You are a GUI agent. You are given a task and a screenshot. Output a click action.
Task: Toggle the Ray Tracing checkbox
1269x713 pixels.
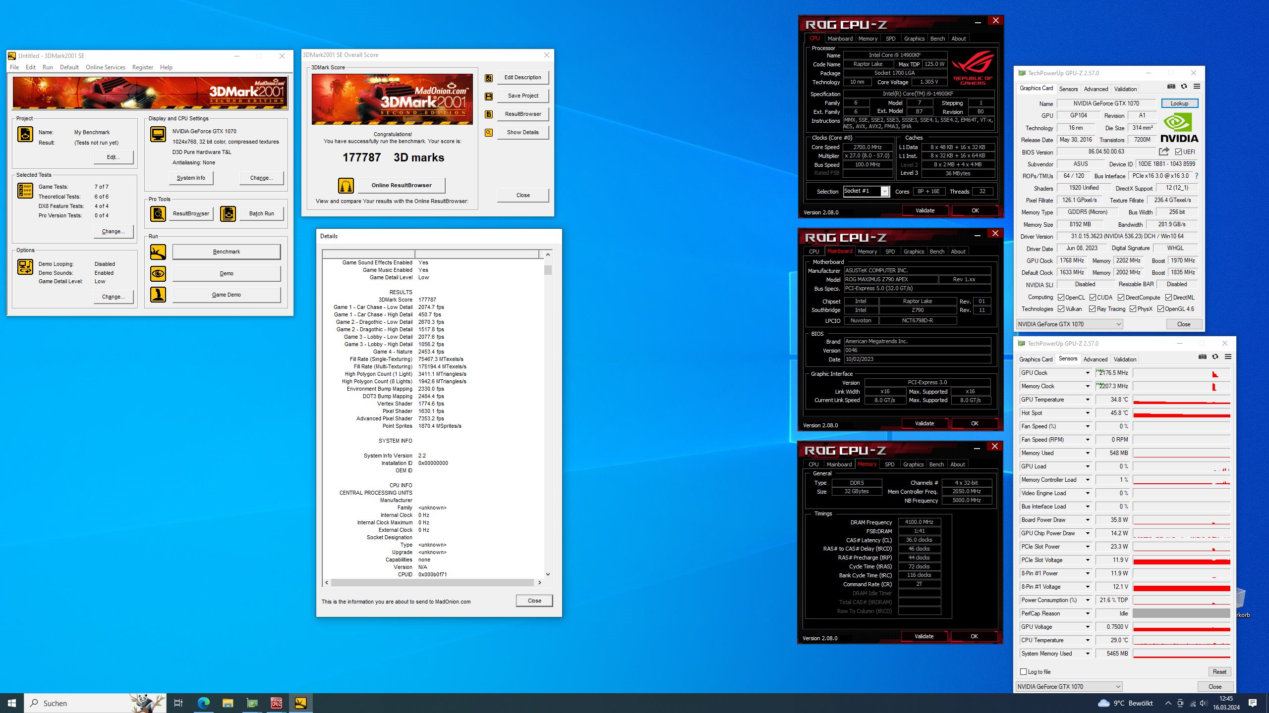click(x=1093, y=309)
